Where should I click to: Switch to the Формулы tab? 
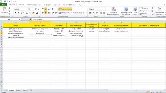pos(47,5)
